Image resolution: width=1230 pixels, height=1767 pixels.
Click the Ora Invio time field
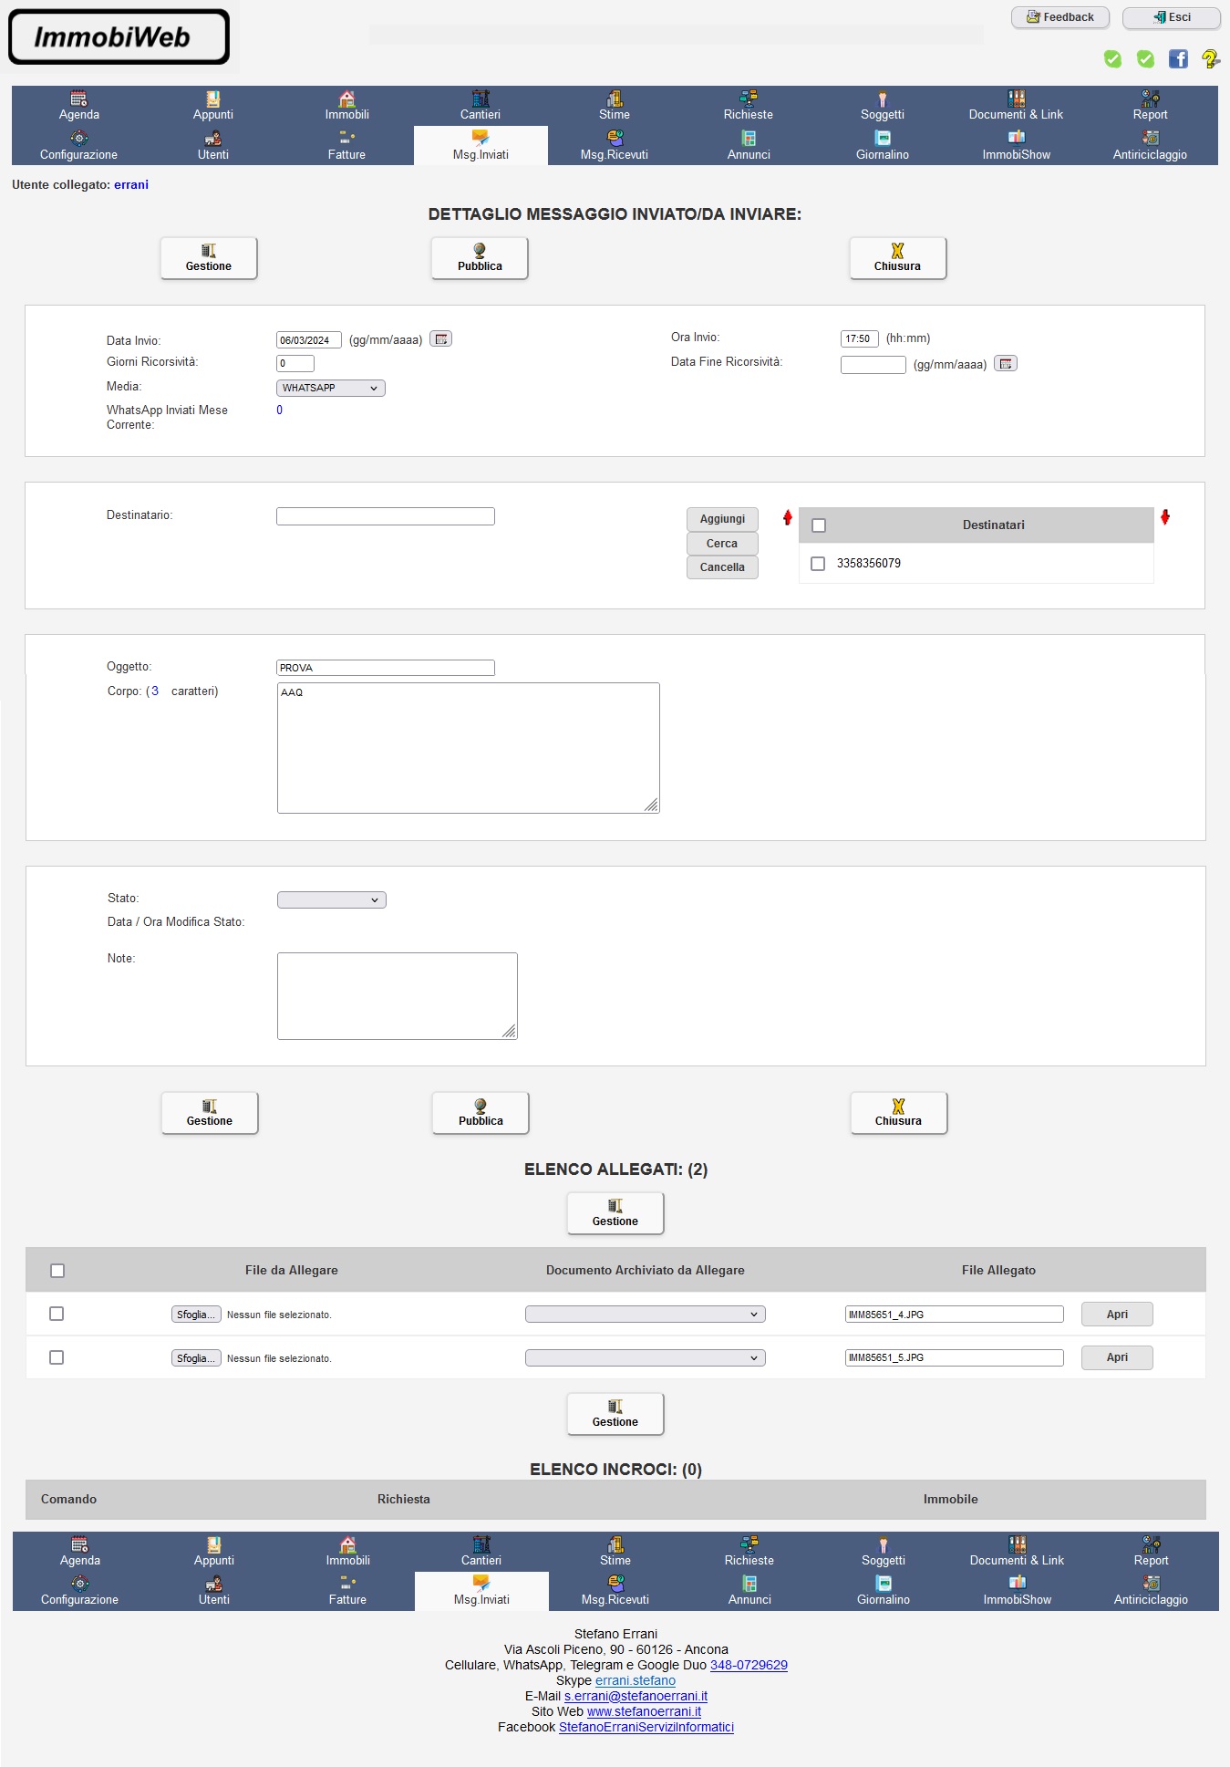point(859,338)
